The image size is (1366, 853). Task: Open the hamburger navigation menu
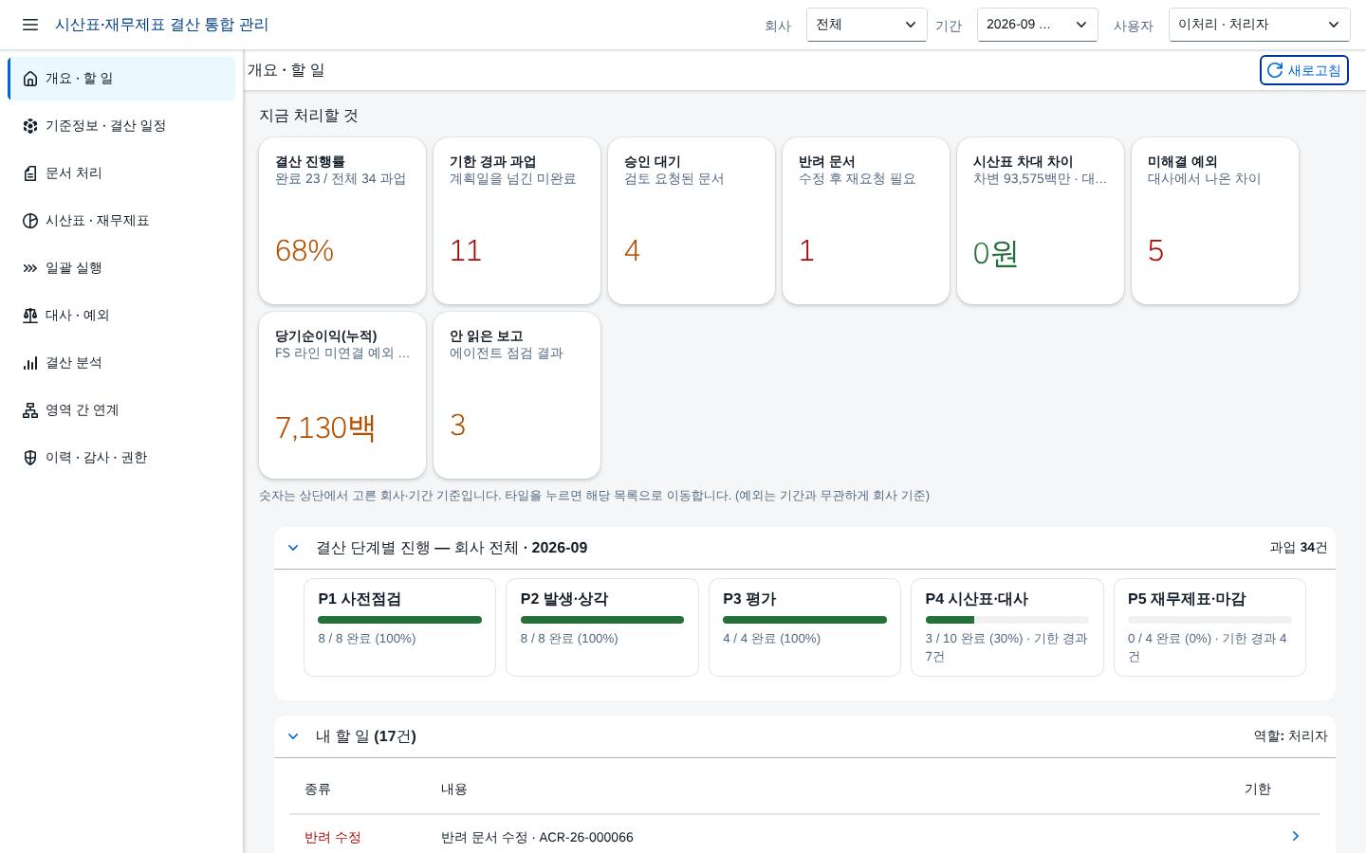coord(30,25)
